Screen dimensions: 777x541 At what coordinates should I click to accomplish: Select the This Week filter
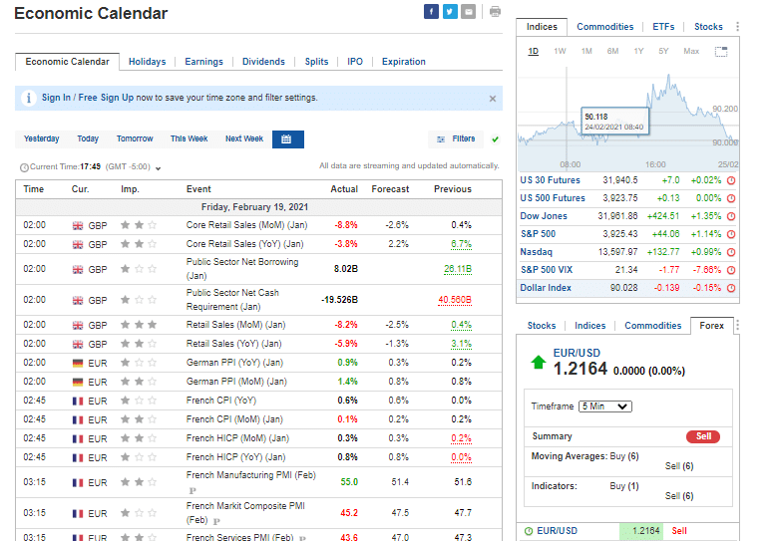(x=189, y=138)
